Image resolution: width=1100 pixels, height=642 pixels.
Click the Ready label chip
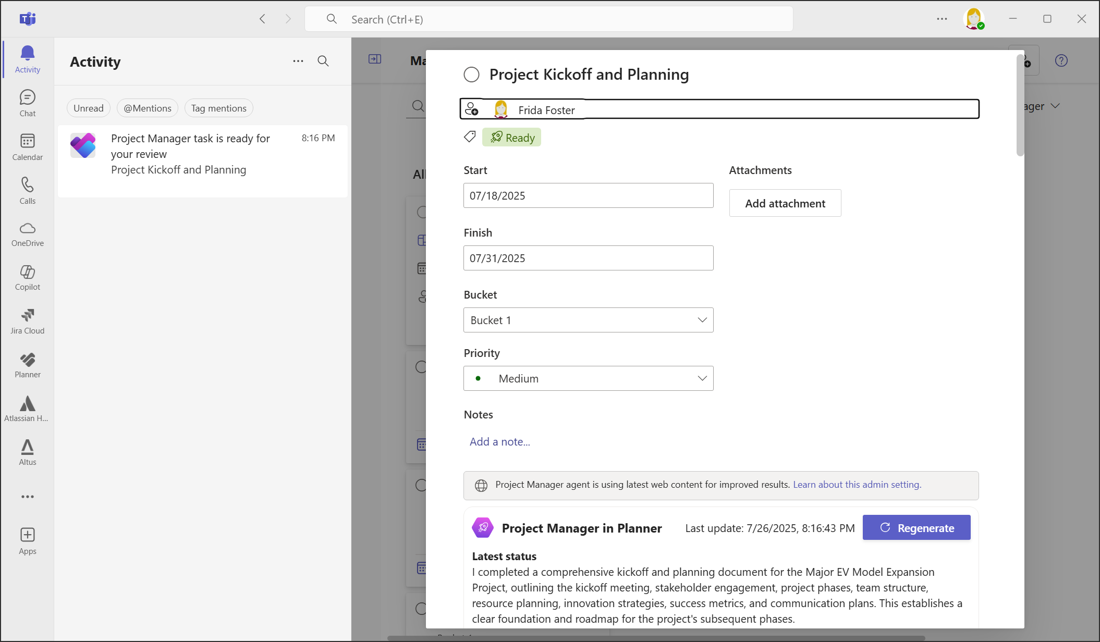512,138
